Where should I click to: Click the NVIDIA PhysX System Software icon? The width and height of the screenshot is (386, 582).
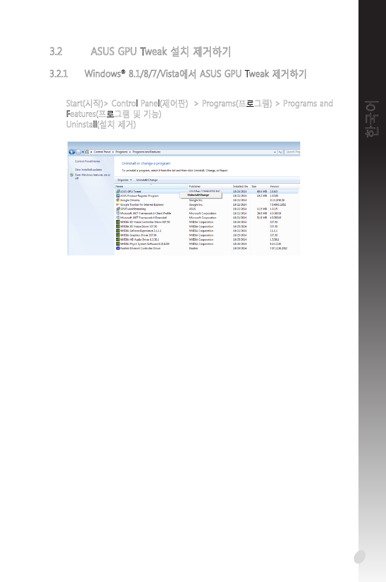pos(118,244)
